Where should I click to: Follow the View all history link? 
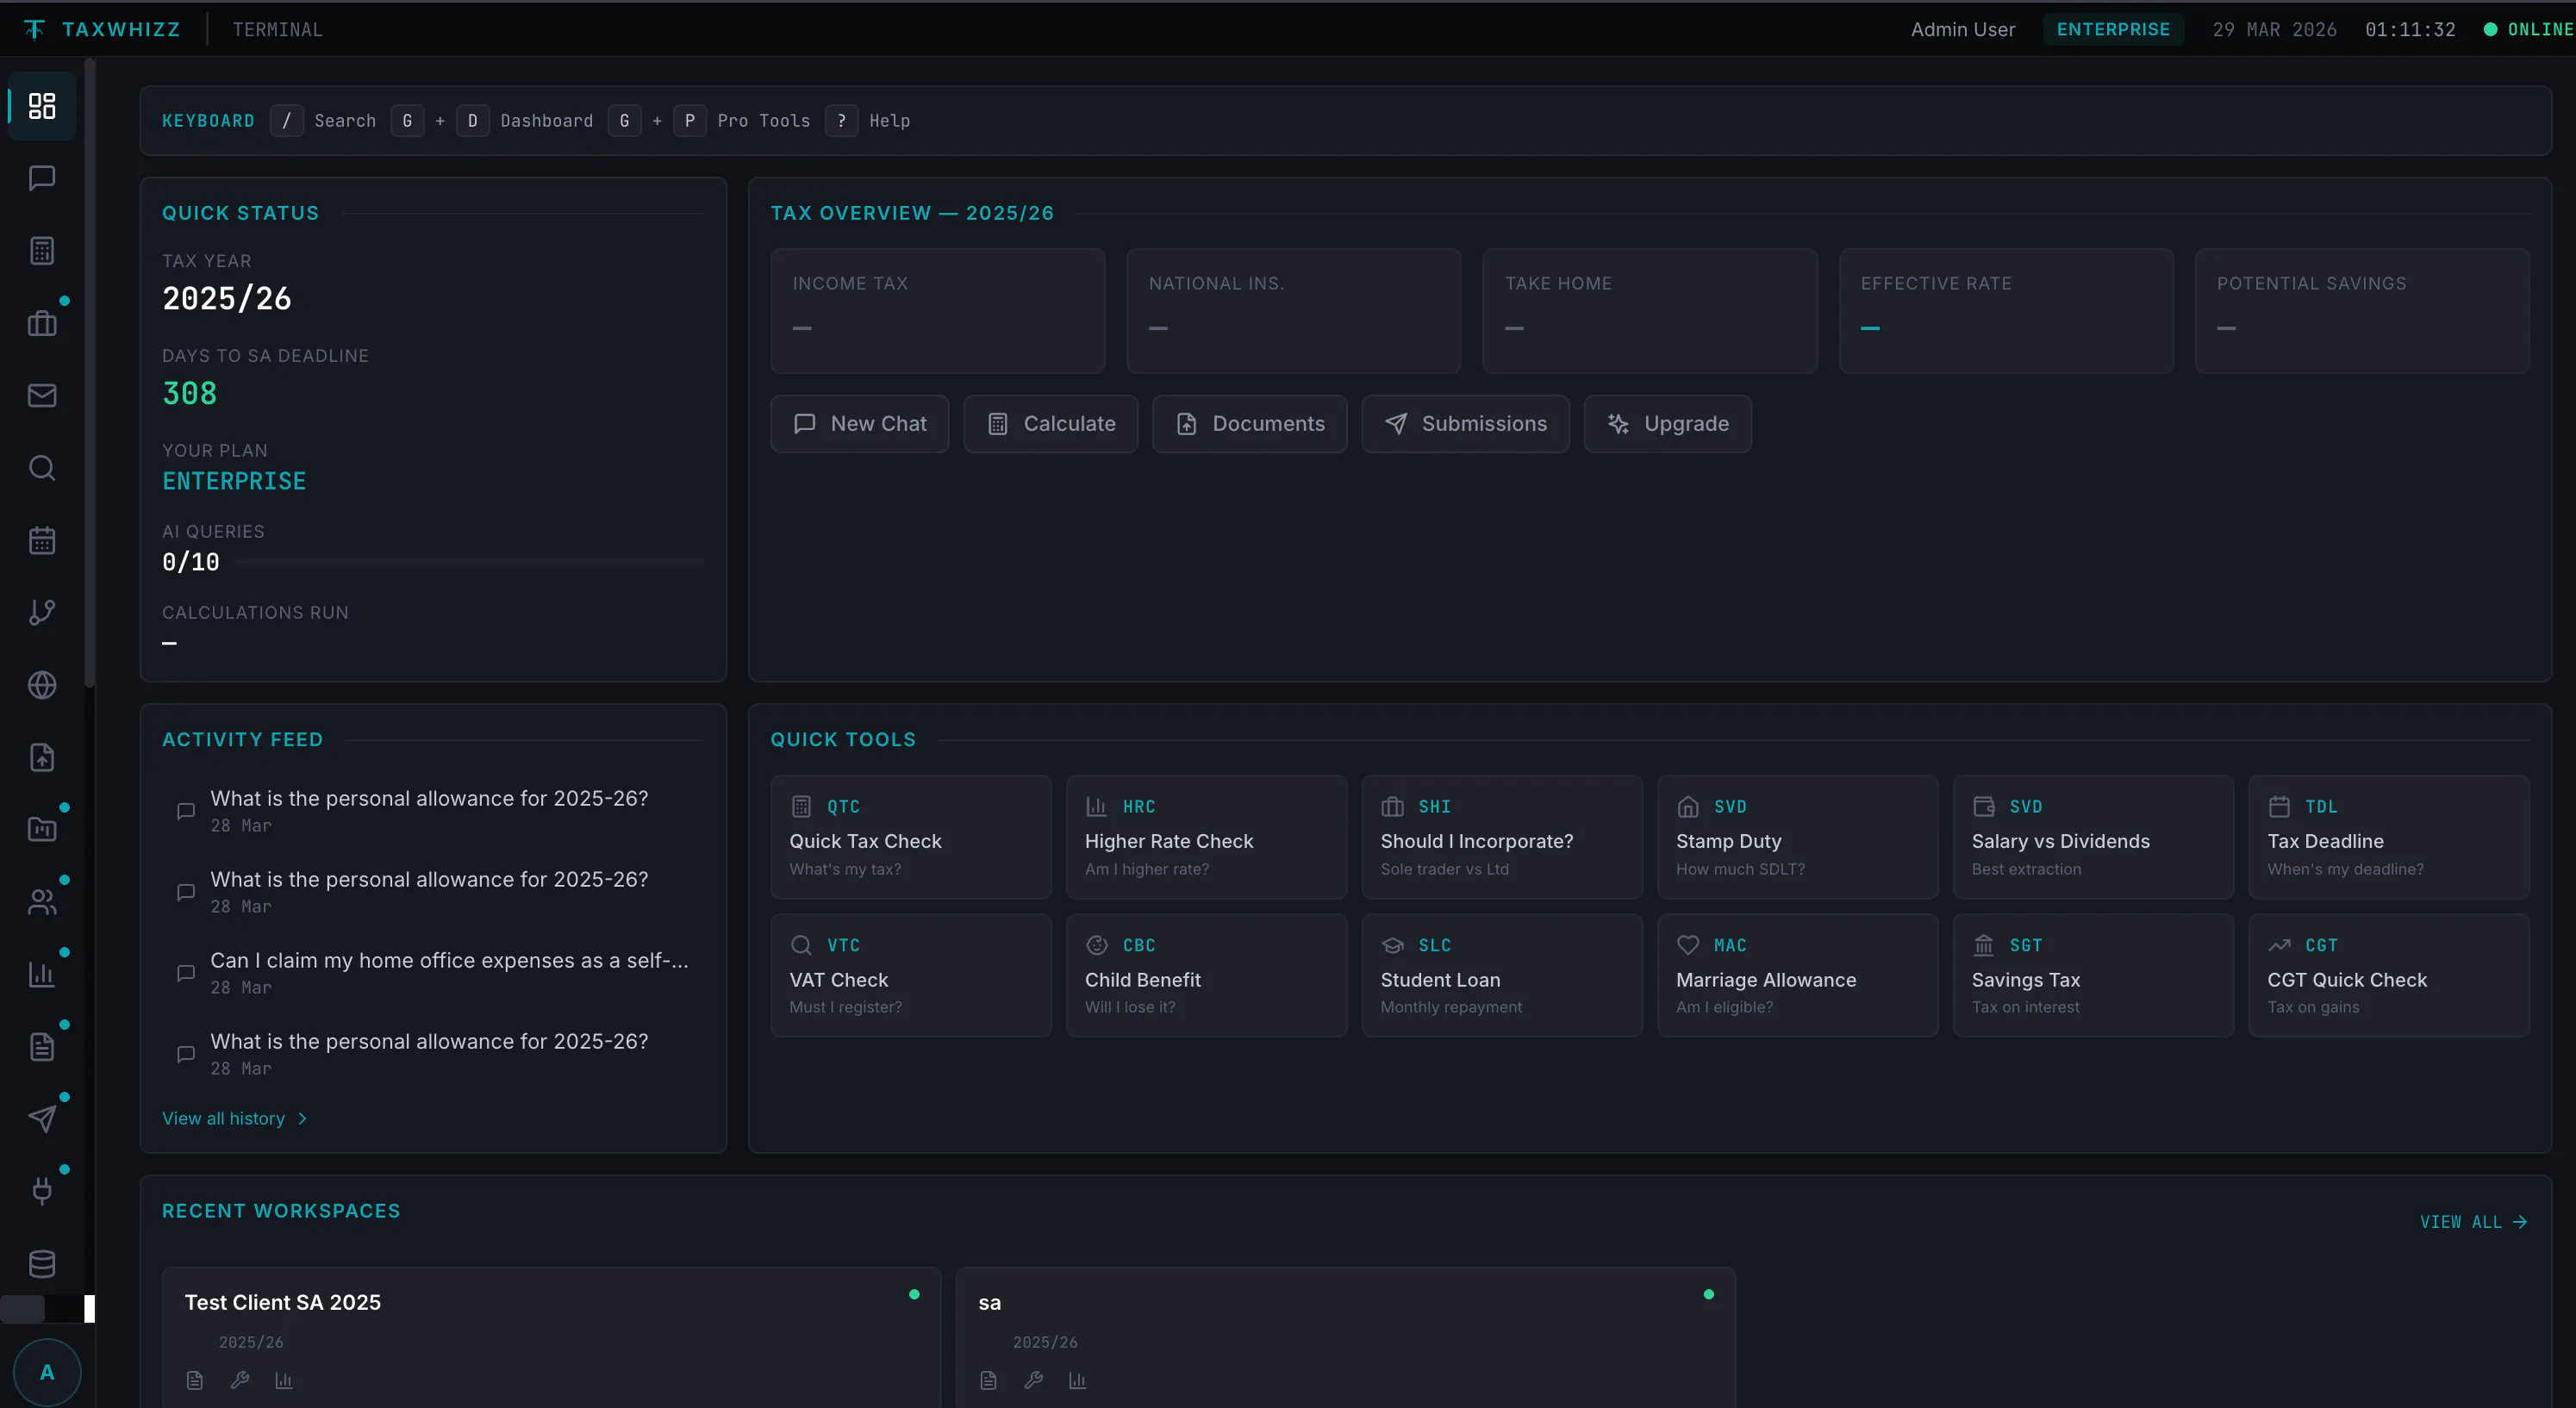pos(235,1118)
